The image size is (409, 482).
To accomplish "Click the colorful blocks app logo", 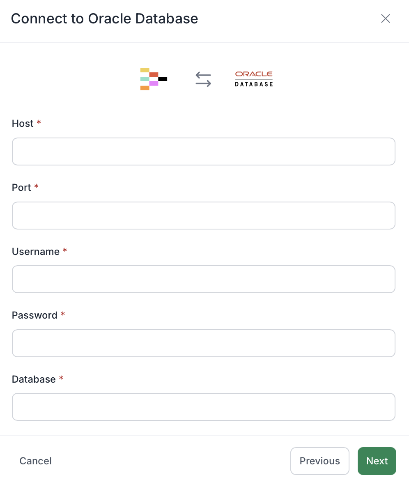I will [154, 79].
